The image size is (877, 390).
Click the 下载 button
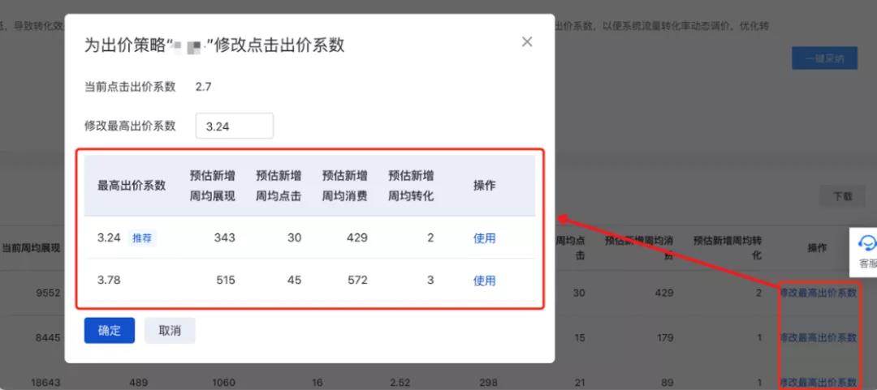point(842,195)
